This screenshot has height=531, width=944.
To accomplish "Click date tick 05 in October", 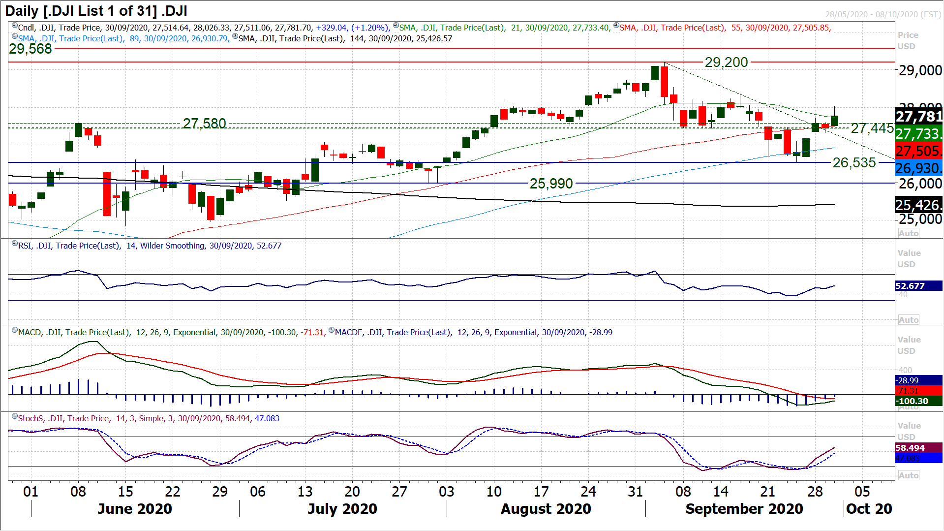I will [862, 492].
